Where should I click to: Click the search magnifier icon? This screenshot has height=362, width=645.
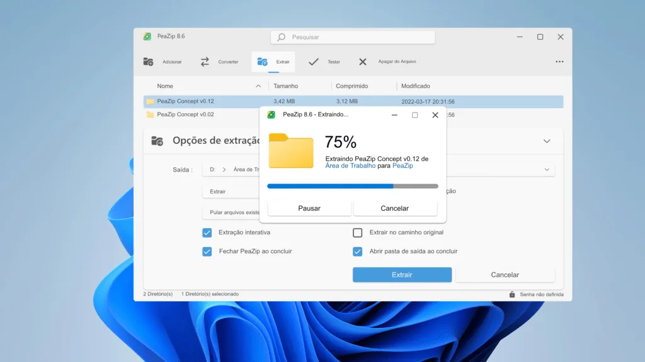pos(282,37)
